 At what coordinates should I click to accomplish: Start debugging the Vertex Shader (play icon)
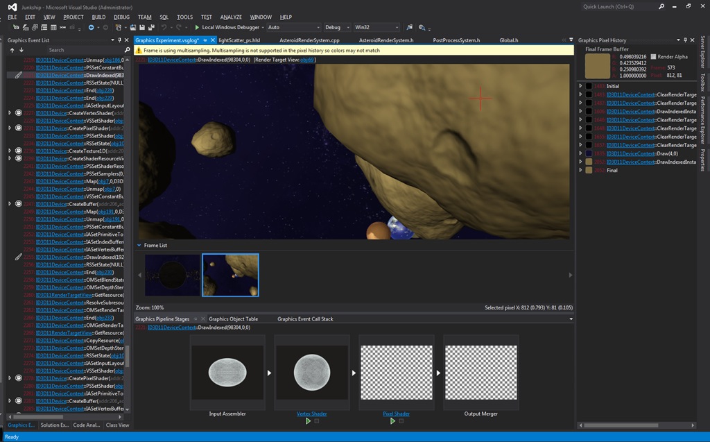pos(307,421)
